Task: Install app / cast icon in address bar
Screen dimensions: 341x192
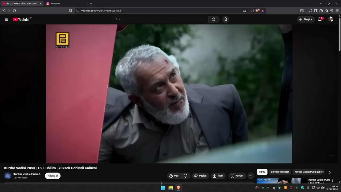Action: pyautogui.click(x=244, y=11)
